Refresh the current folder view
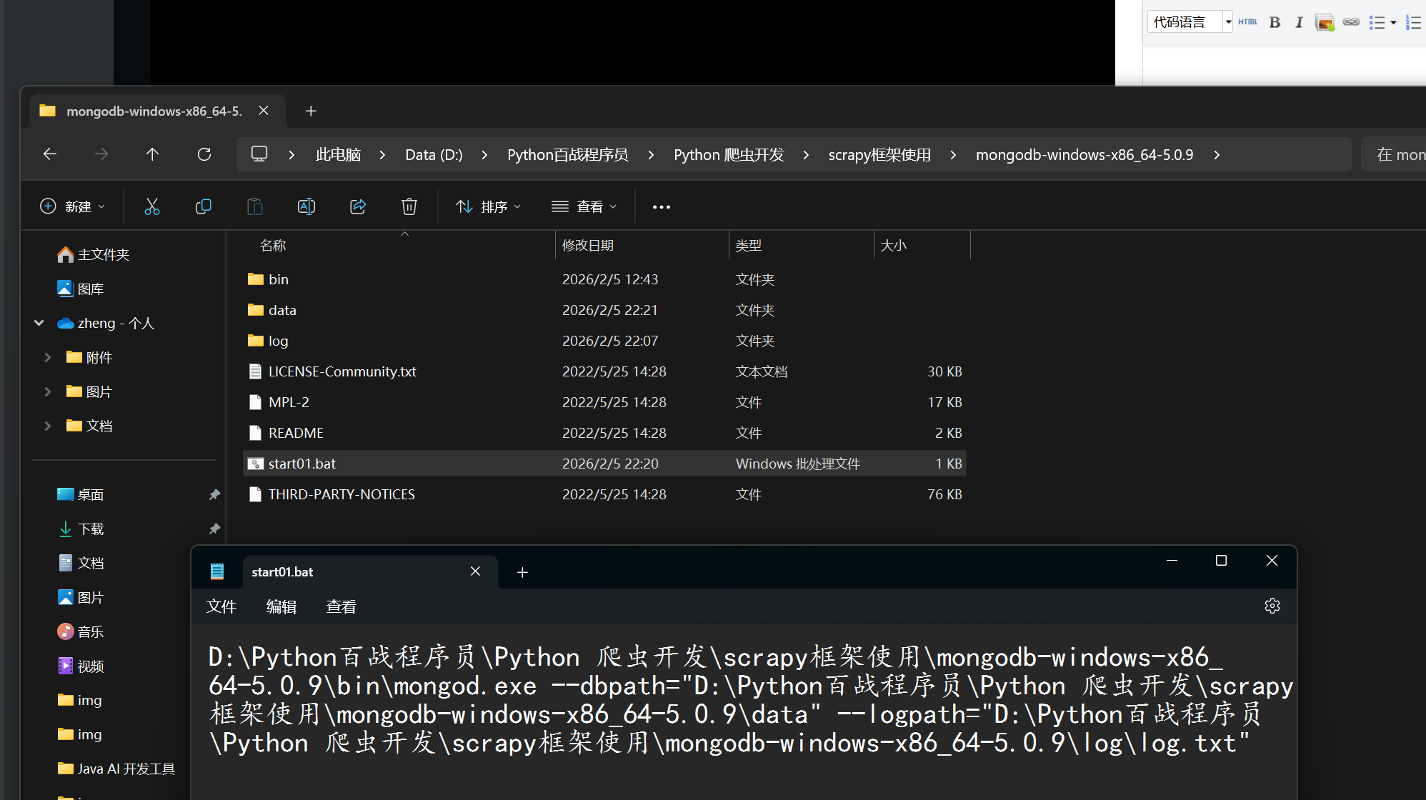1426x800 pixels. point(204,154)
